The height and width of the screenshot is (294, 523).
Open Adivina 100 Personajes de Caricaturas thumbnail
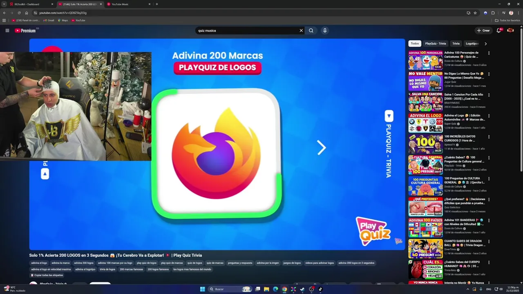pos(425,60)
